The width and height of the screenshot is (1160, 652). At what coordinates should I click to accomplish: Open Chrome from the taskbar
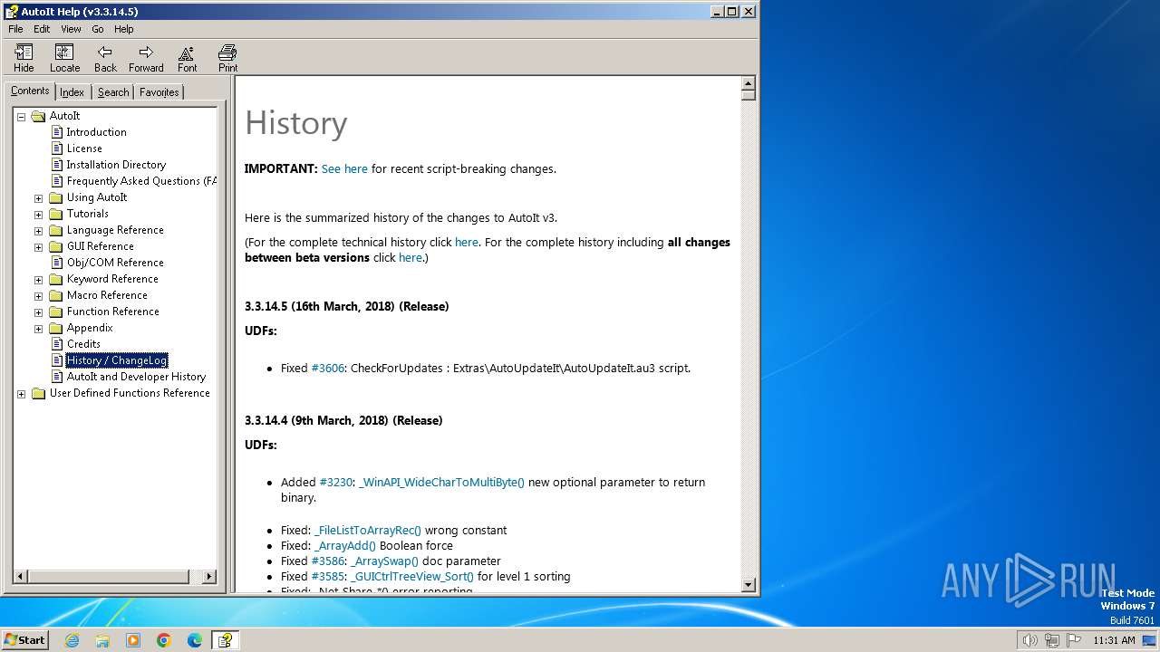coord(164,640)
